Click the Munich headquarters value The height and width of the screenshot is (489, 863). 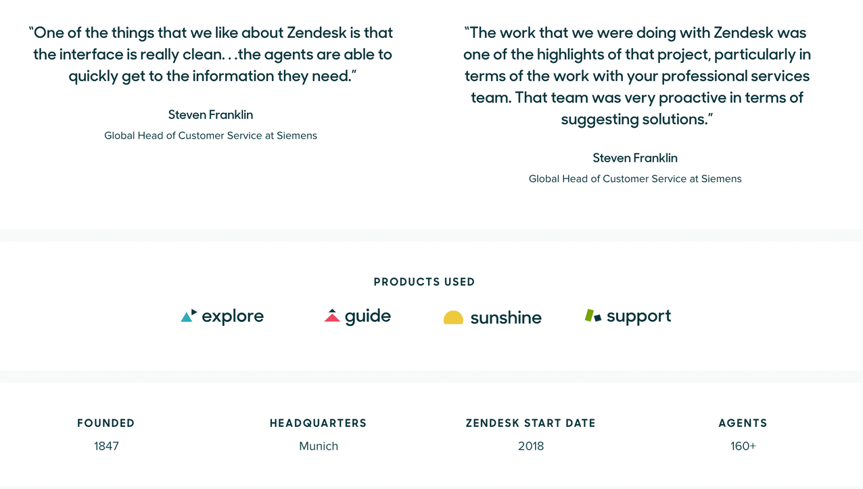[x=319, y=446]
